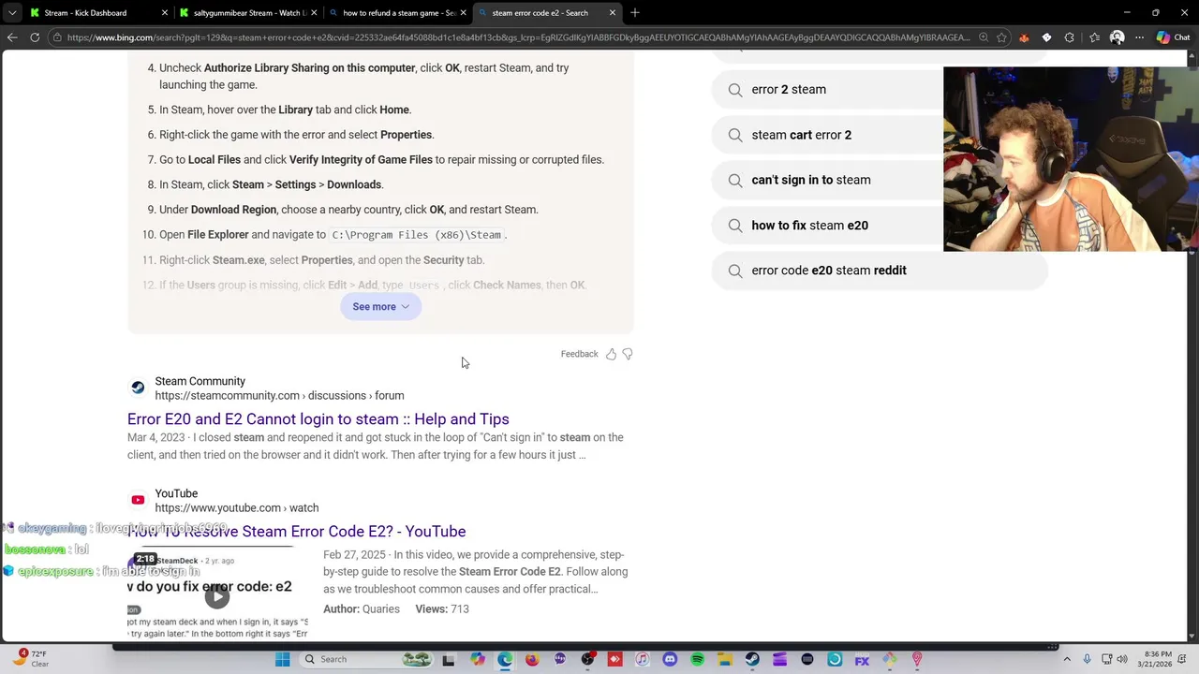Viewport: 1199px width, 674px height.
Task: Open the www.youtube.com watch URL
Action: [x=237, y=507]
